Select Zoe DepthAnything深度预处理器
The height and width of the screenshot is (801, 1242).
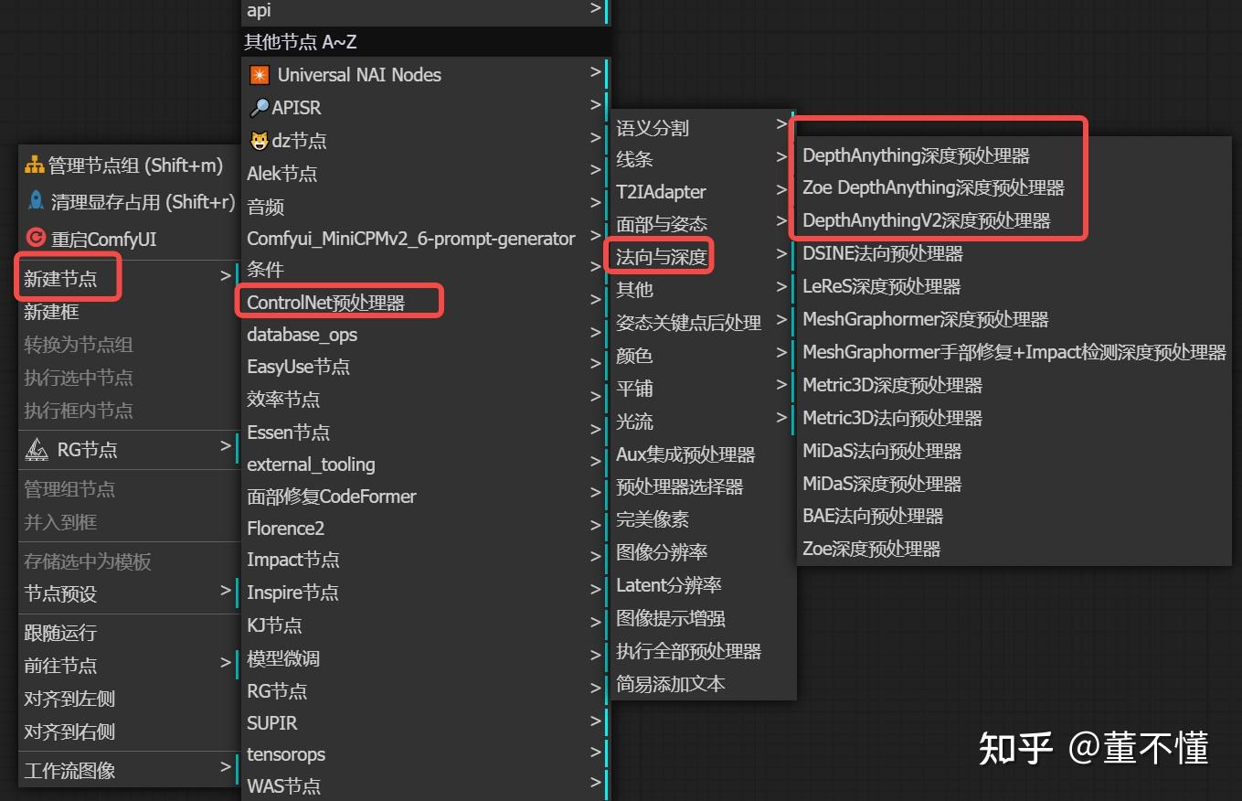click(934, 187)
